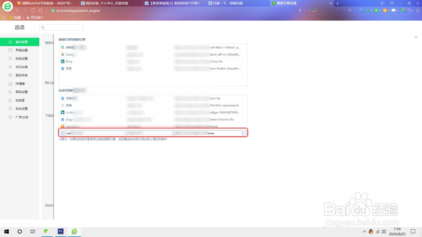Expand the translate dropdown arrow

(380, 11)
